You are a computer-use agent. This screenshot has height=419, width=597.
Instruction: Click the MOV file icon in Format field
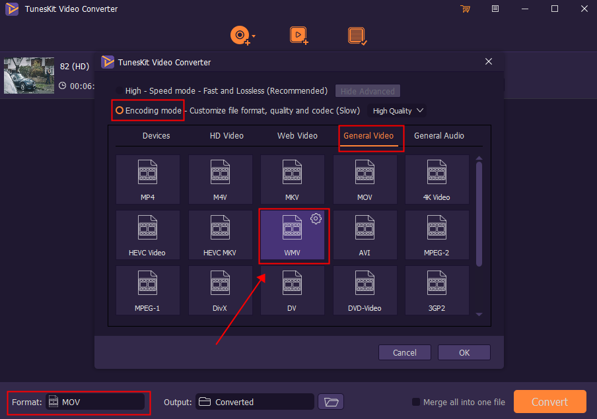coord(53,402)
